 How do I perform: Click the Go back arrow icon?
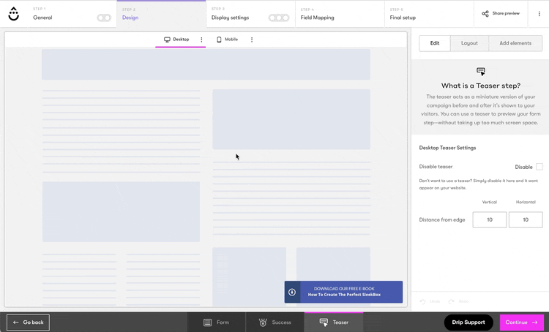coord(16,322)
